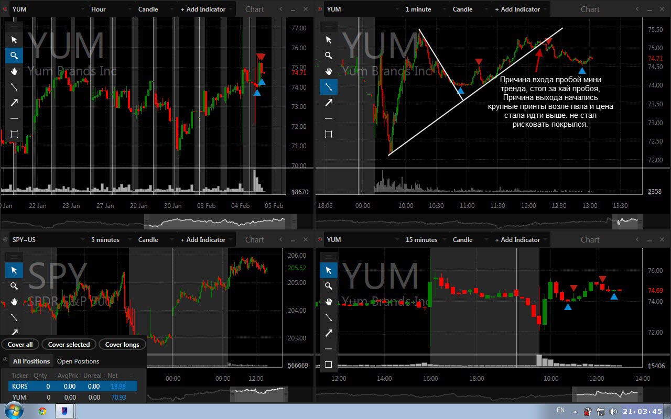Select the hand pan tool in YUM 1 minute chart

pos(329,71)
